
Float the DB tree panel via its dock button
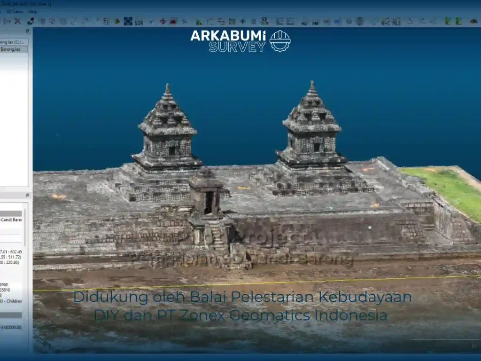(x=27, y=31)
